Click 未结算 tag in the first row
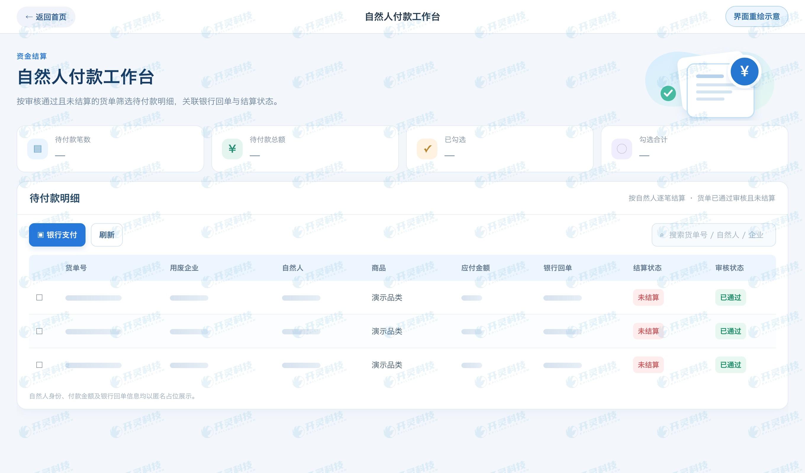Viewport: 805px width, 473px height. pos(648,297)
